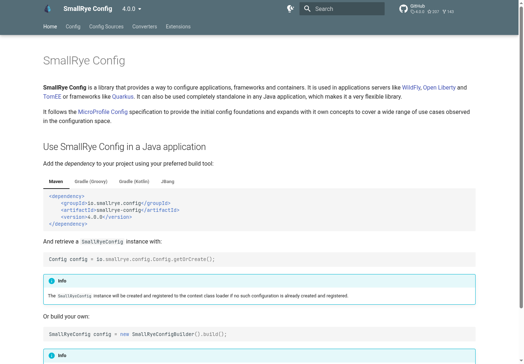The height and width of the screenshot is (364, 524).
Task: Switch to the JBang tab
Action: tap(168, 182)
